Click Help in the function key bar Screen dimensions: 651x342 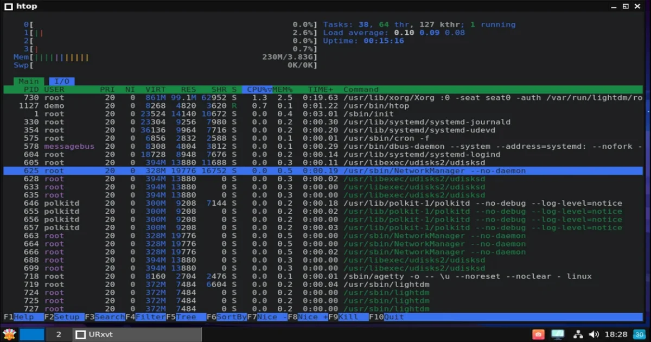click(x=23, y=317)
